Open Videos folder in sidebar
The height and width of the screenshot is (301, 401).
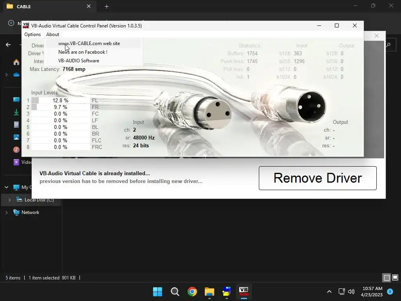point(22,162)
